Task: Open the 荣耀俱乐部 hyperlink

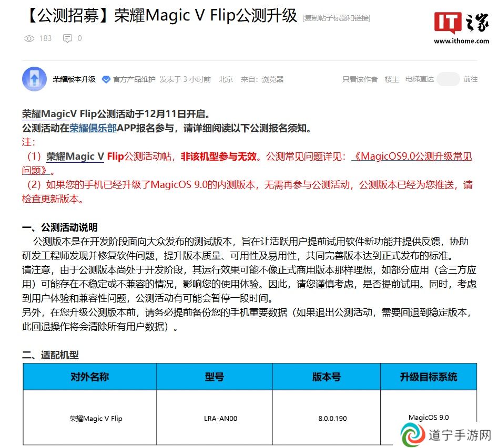Action: tap(93, 128)
